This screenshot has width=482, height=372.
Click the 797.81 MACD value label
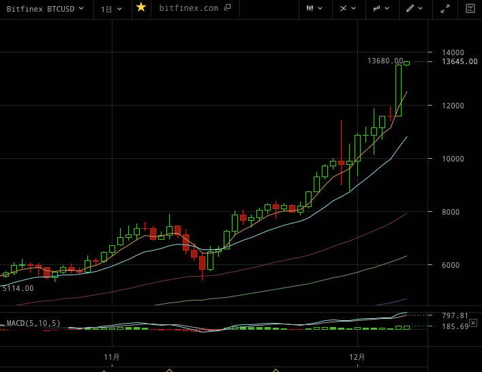tap(455, 315)
